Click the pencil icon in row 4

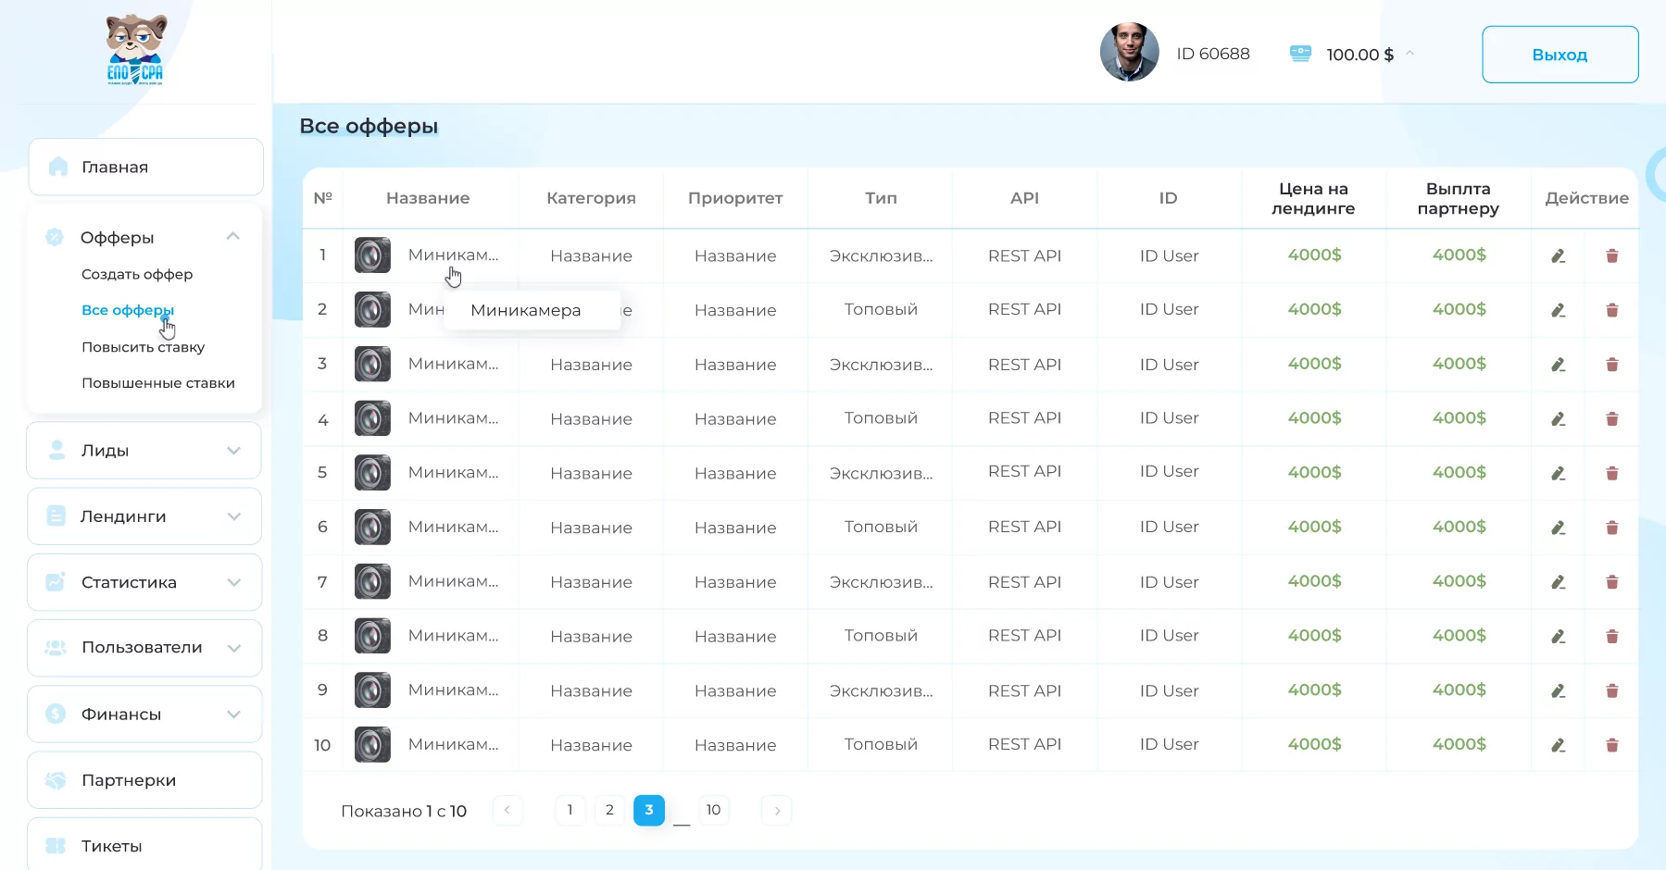(1559, 419)
